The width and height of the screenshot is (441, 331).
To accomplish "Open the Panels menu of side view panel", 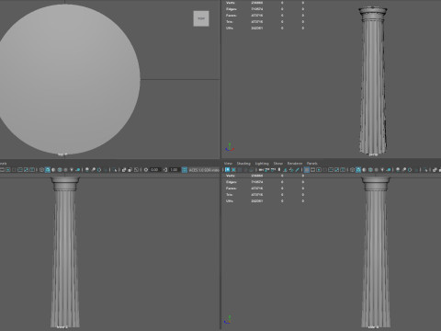I will (312, 164).
